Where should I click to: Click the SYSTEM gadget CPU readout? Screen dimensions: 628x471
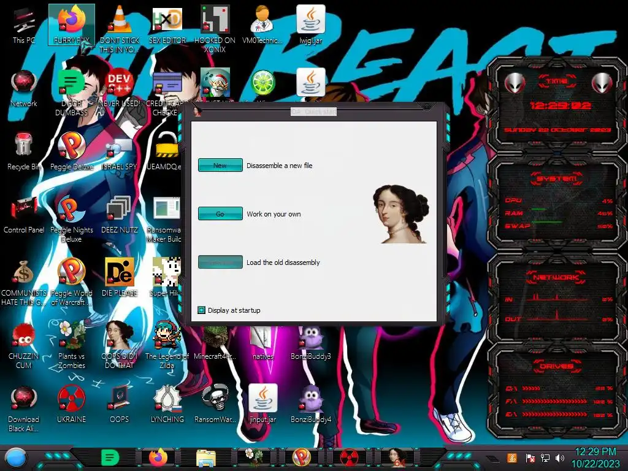click(x=559, y=201)
